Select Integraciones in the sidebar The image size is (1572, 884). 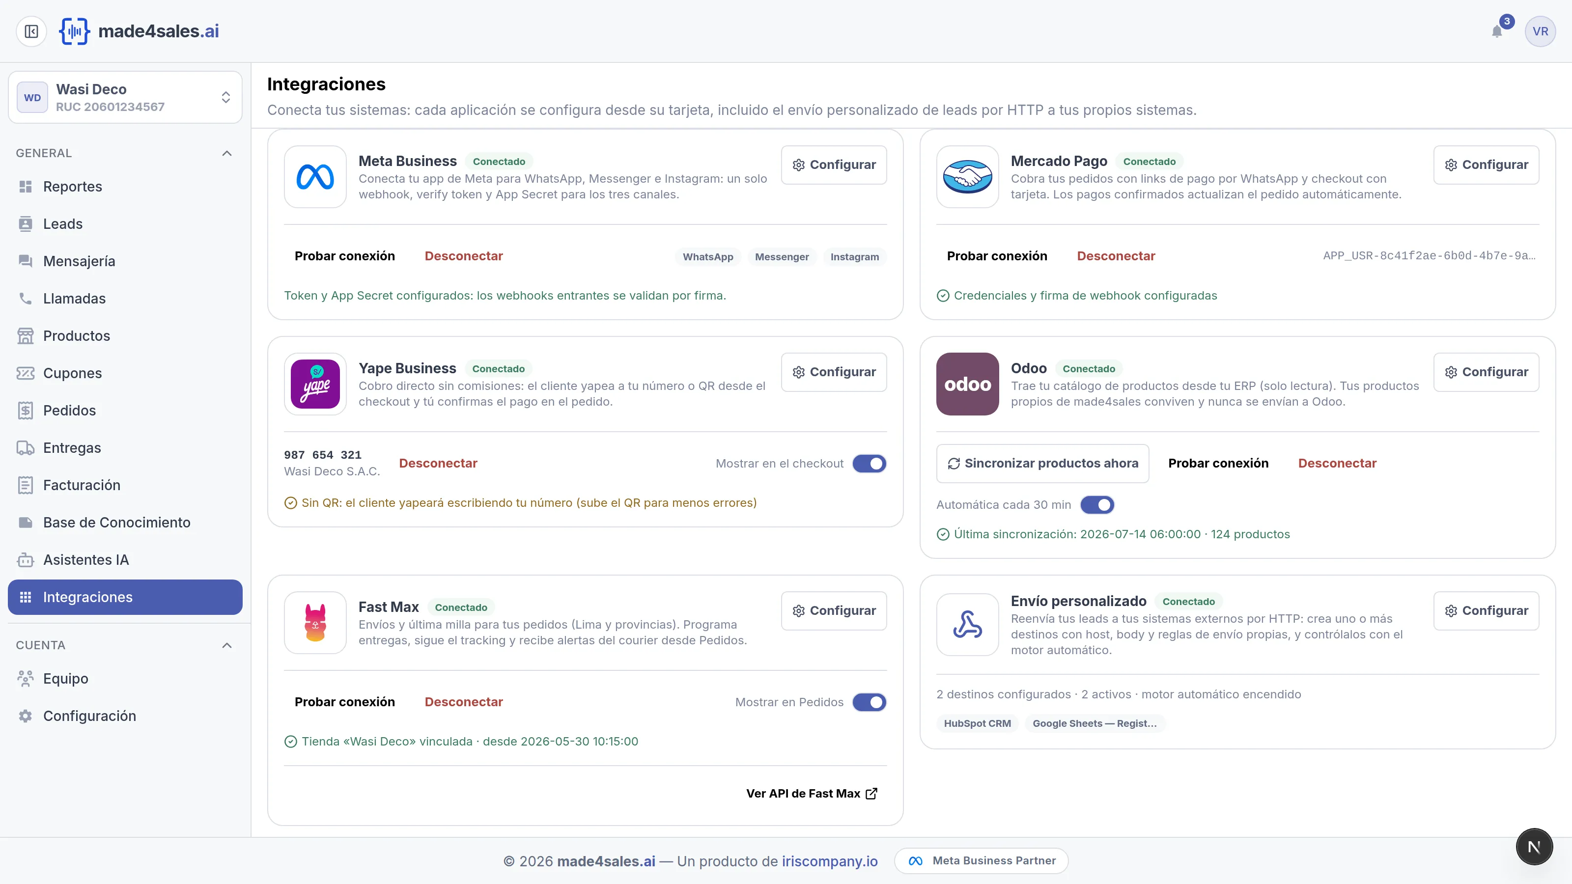point(125,597)
